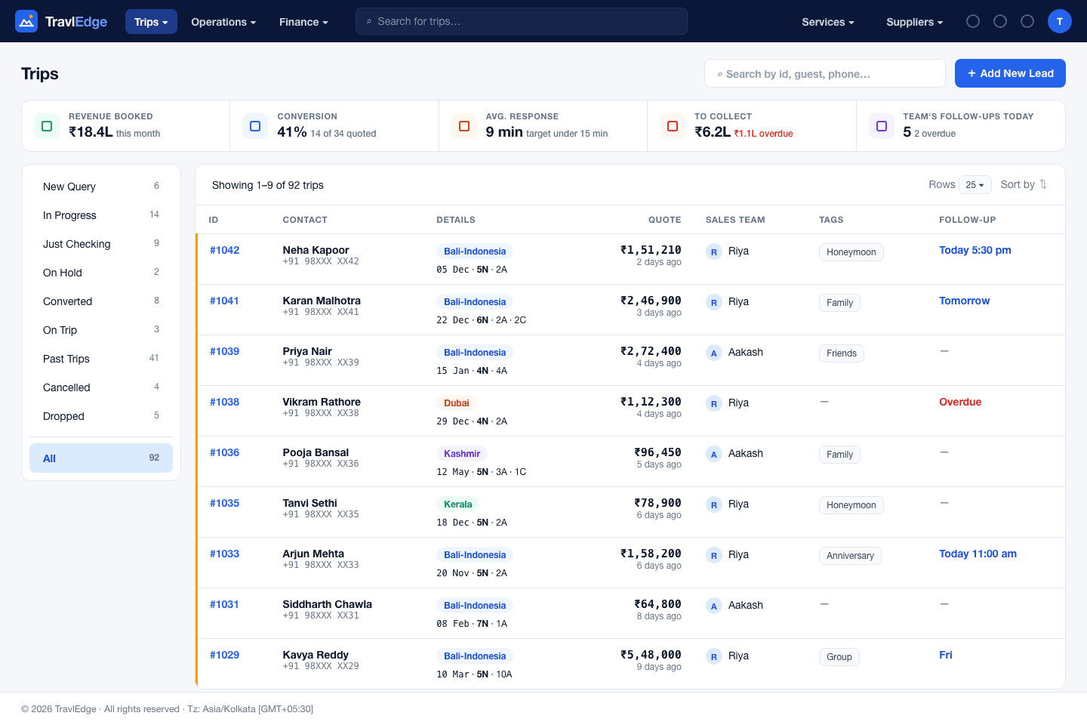Click the Team's Follow-ups stat icon
This screenshot has height=725, width=1087.
click(x=882, y=126)
